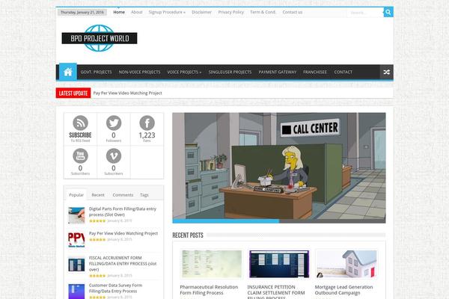This screenshot has width=449, height=299.
Task: Click the 1,223 fans count
Action: 147,135
